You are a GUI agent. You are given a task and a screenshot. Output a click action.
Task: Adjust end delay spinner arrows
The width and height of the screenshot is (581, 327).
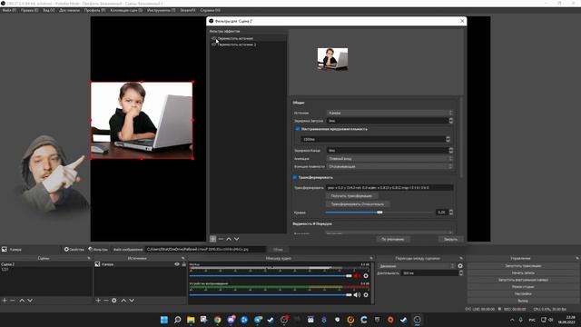(x=451, y=150)
